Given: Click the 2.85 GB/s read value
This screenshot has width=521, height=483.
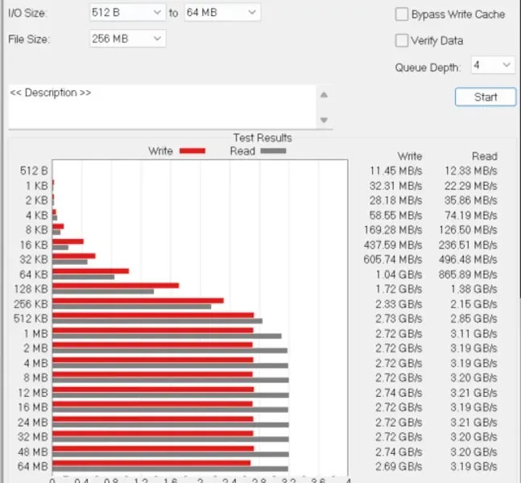Looking at the screenshot, I should pyautogui.click(x=473, y=319).
